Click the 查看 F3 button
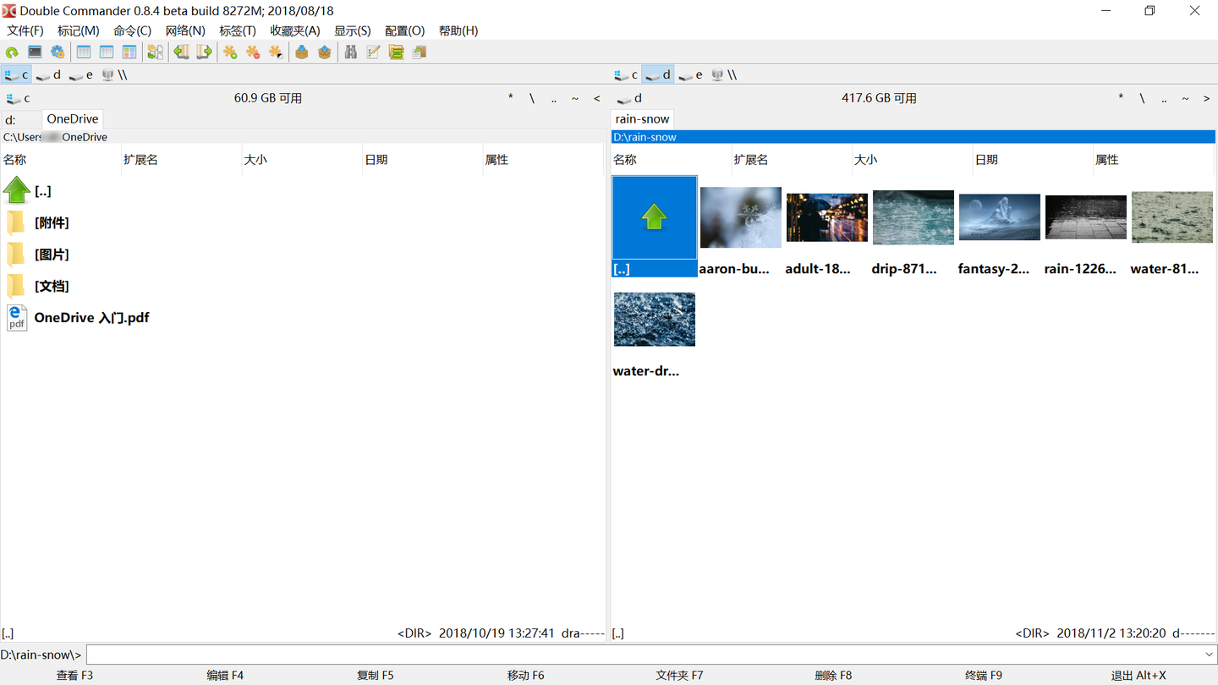1218x685 pixels. click(x=75, y=676)
